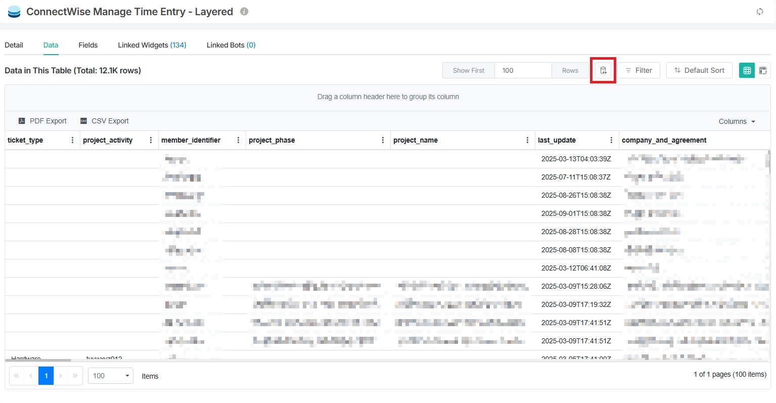Expand the Columns chooser dropdown
Screen dimensions: 776x403
click(x=737, y=121)
